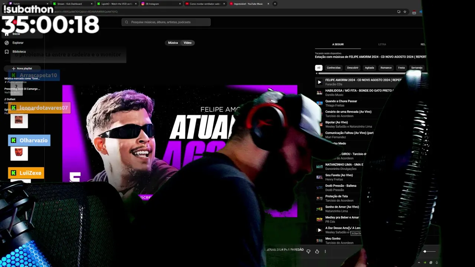The image size is (475, 267).
Task: Switch to LipinhO Watch the VOD tab
Action: (117, 4)
